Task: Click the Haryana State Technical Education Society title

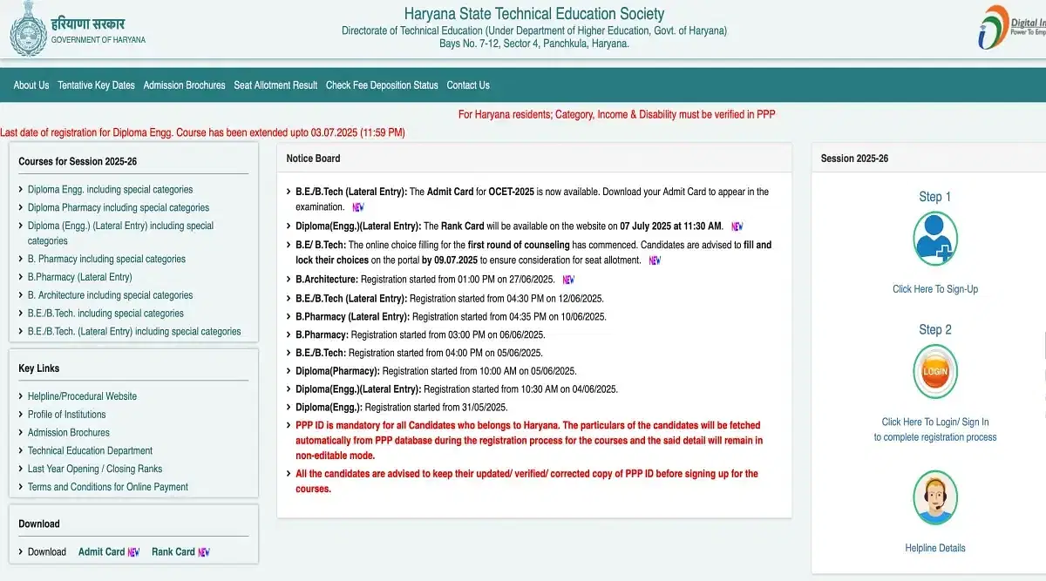Action: coord(534,14)
